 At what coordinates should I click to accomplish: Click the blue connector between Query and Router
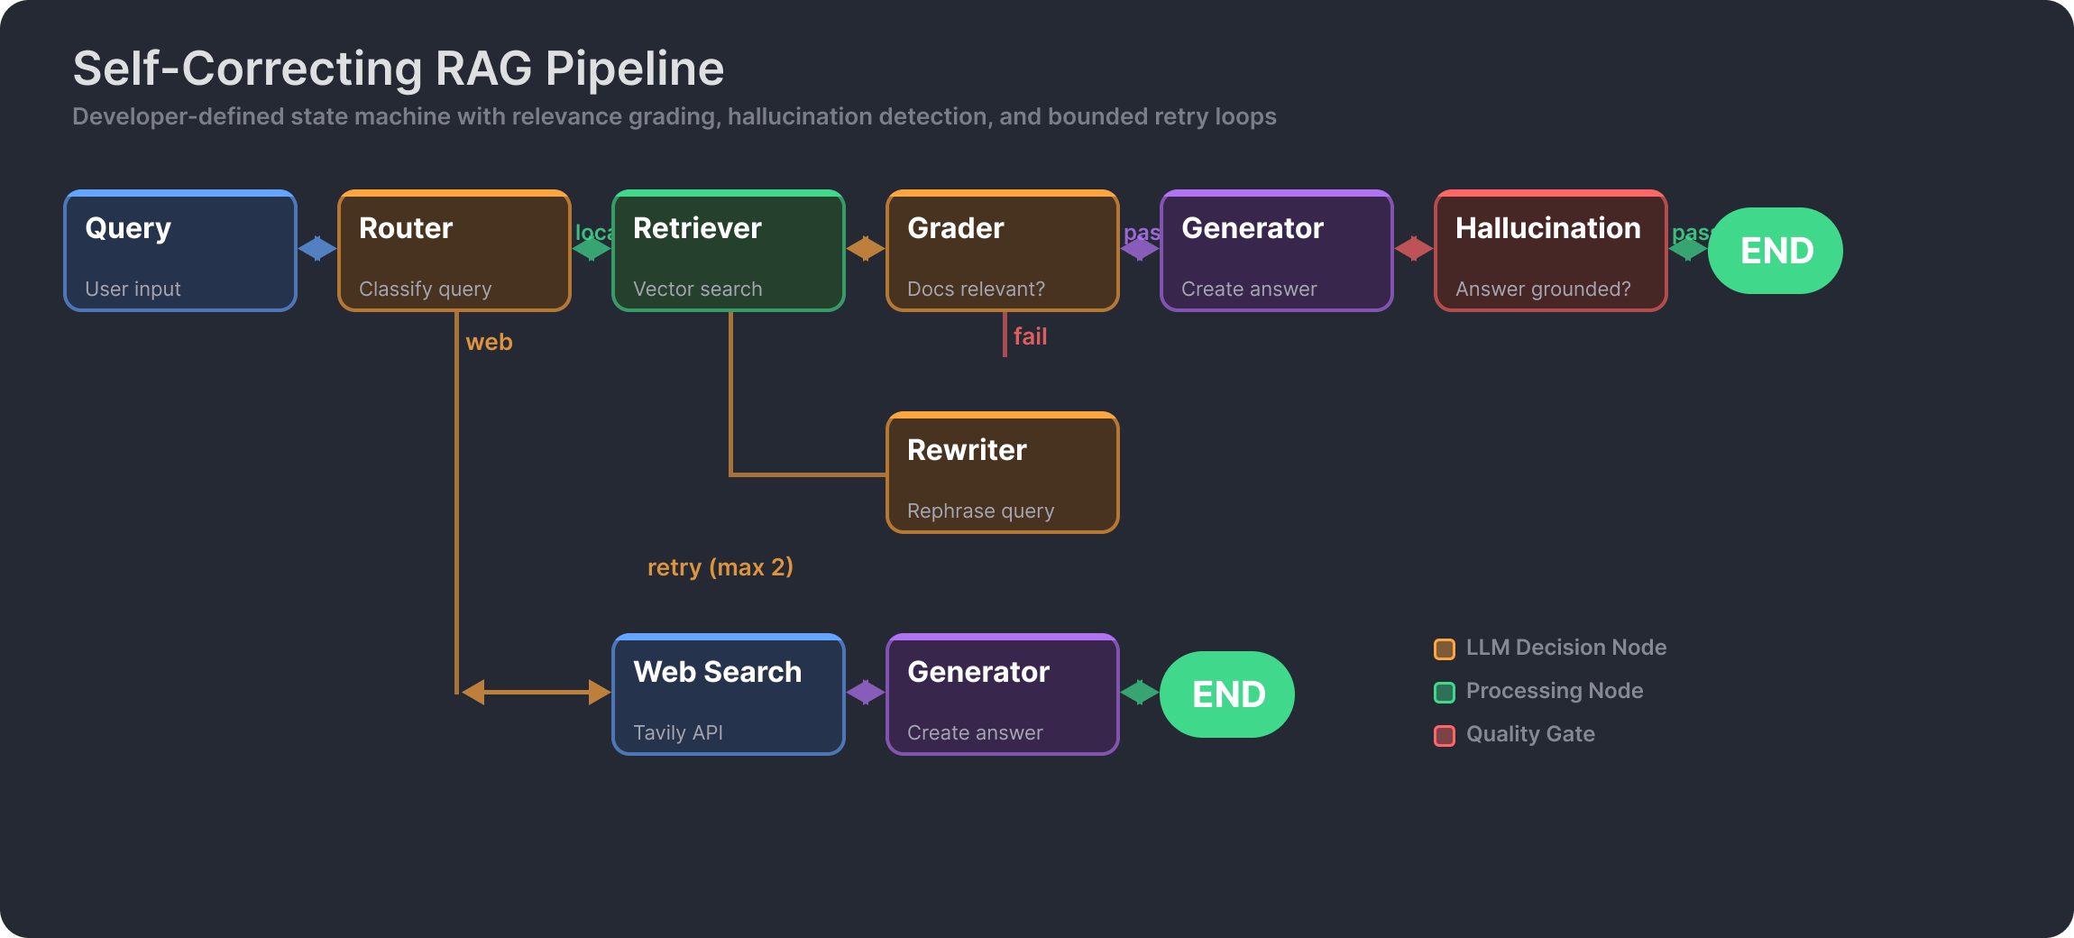(317, 248)
